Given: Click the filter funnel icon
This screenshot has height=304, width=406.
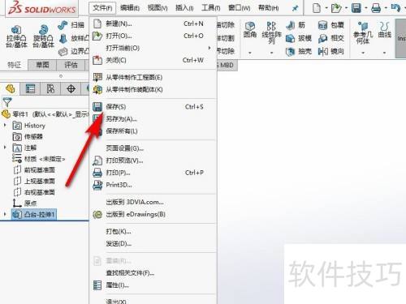Looking at the screenshot, I should click(7, 102).
